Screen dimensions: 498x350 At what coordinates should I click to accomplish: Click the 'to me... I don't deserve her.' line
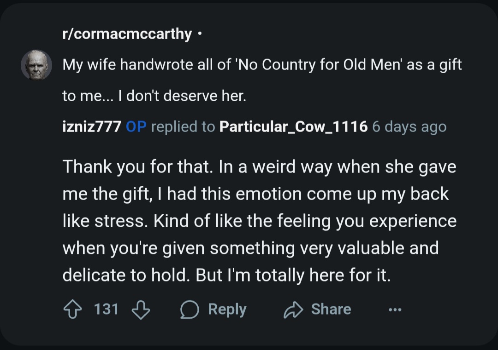[x=154, y=96]
